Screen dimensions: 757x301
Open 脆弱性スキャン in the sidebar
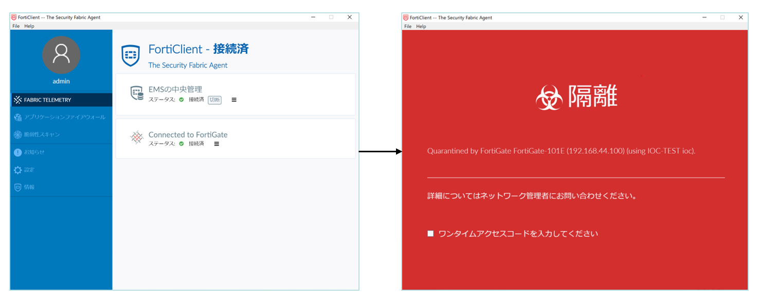coord(61,135)
